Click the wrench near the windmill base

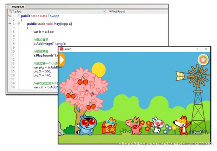[197, 132]
